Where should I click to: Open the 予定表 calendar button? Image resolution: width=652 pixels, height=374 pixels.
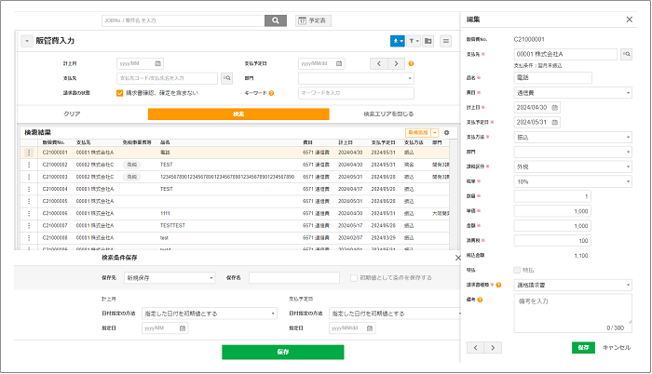pos(313,20)
